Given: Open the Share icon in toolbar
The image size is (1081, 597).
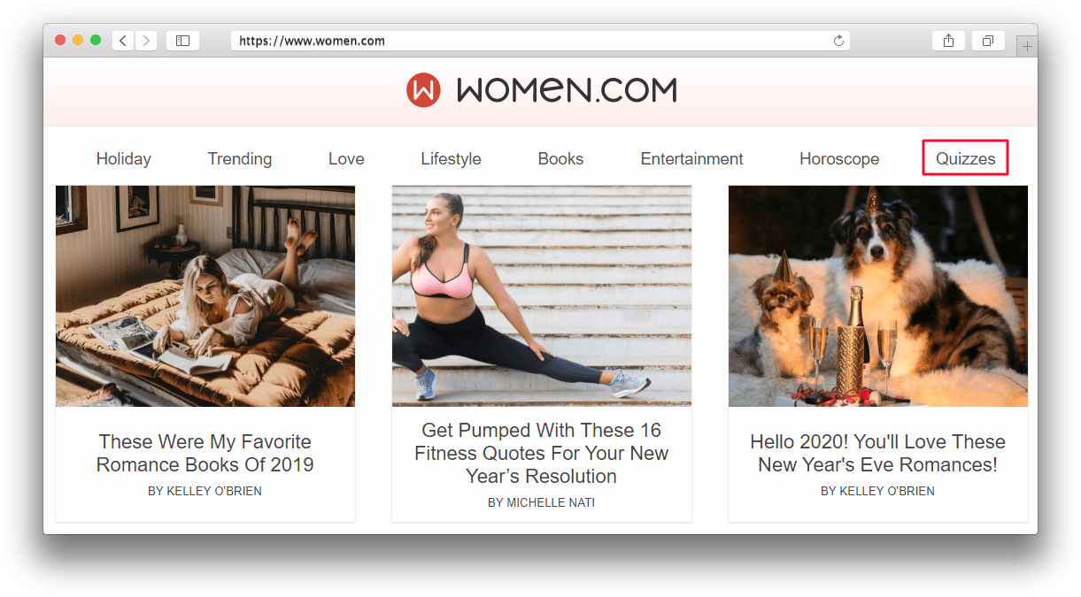Looking at the screenshot, I should [948, 41].
